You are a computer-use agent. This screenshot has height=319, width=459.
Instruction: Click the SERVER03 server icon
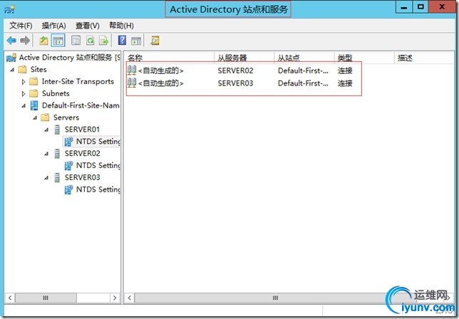57,177
